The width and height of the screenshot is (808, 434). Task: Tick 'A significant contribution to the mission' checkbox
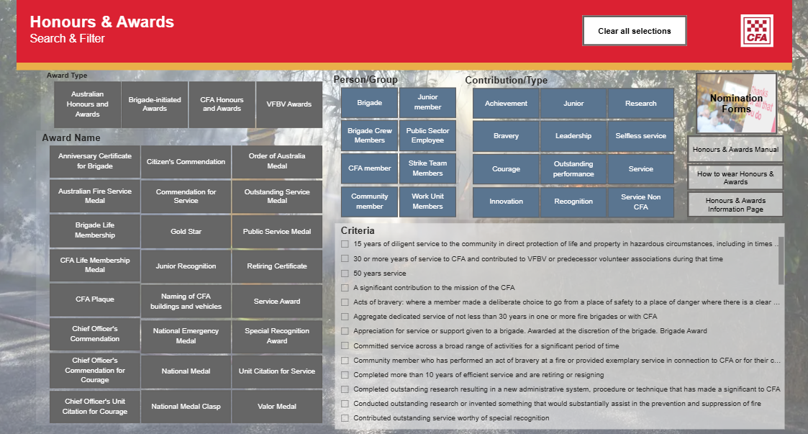[345, 288]
